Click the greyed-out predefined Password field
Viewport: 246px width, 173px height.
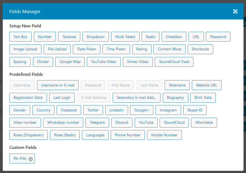coord(93,85)
